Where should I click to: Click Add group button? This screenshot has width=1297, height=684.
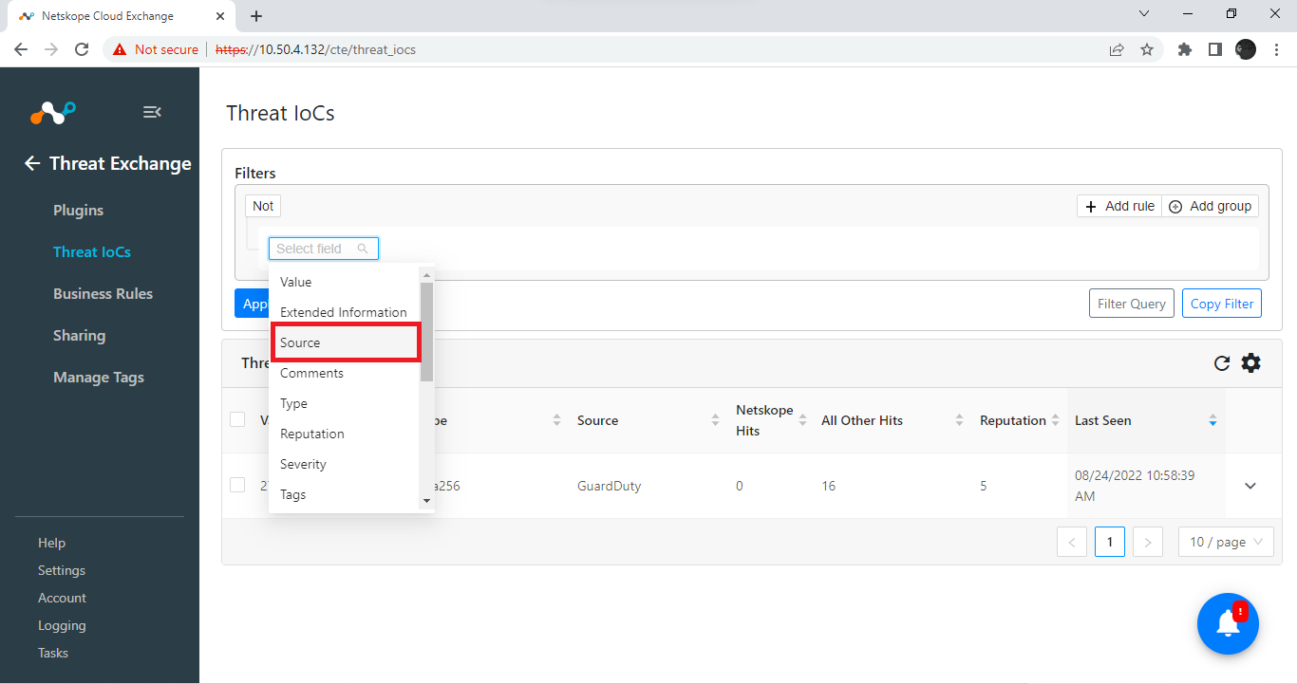(x=1211, y=206)
